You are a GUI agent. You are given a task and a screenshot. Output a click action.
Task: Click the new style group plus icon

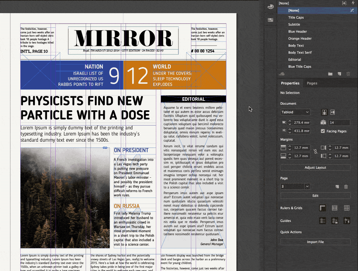[344, 3]
